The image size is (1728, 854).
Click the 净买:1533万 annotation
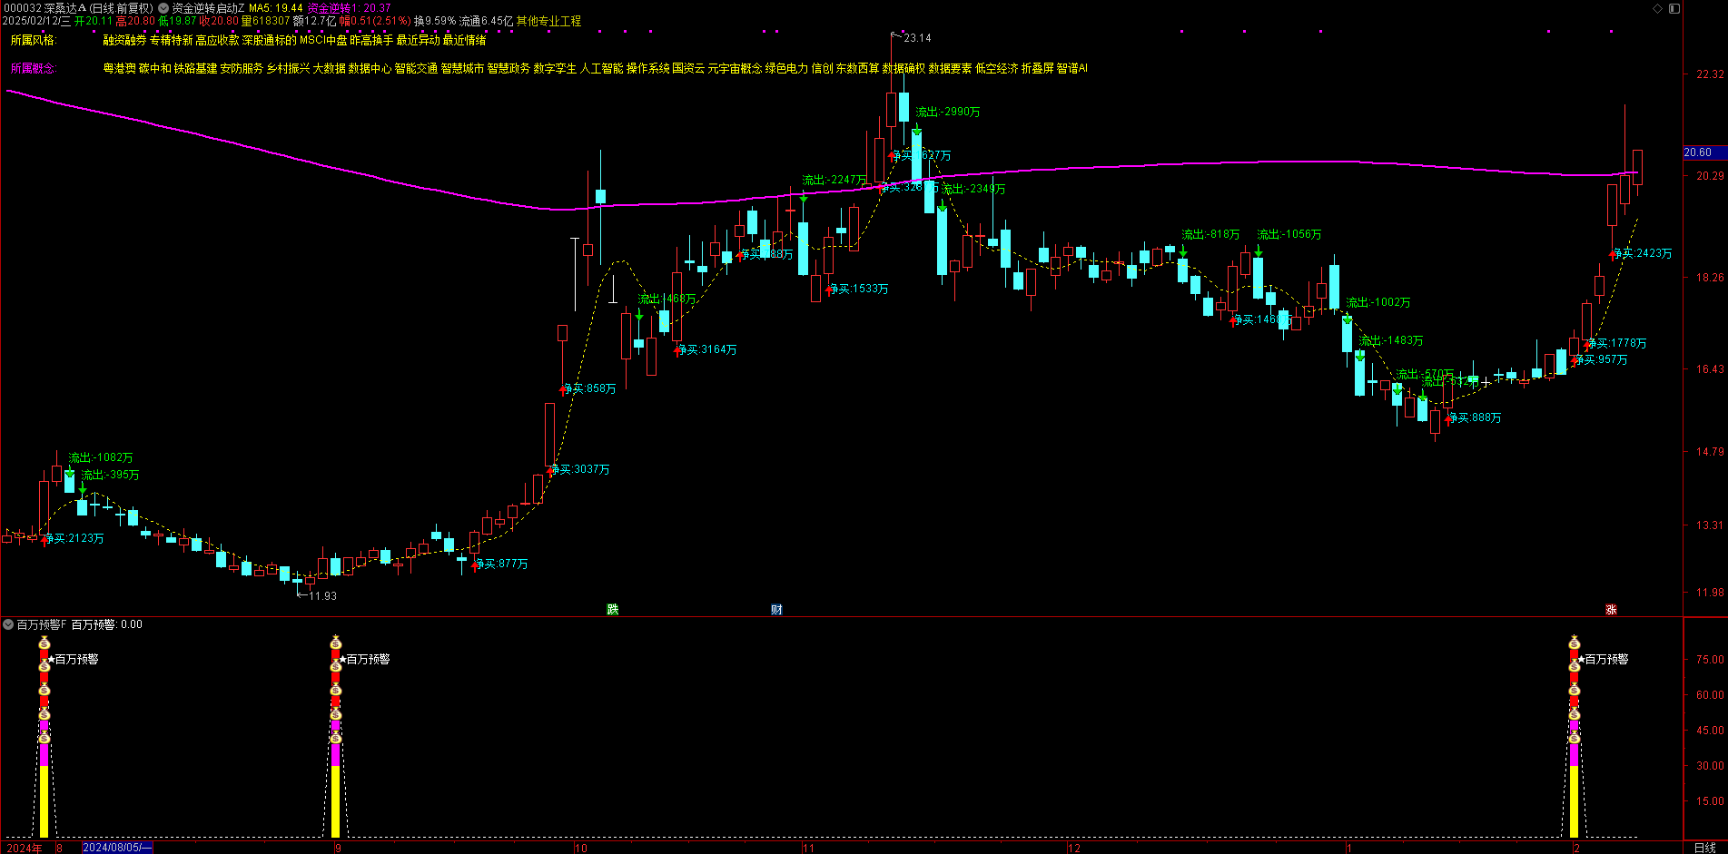pyautogui.click(x=859, y=289)
